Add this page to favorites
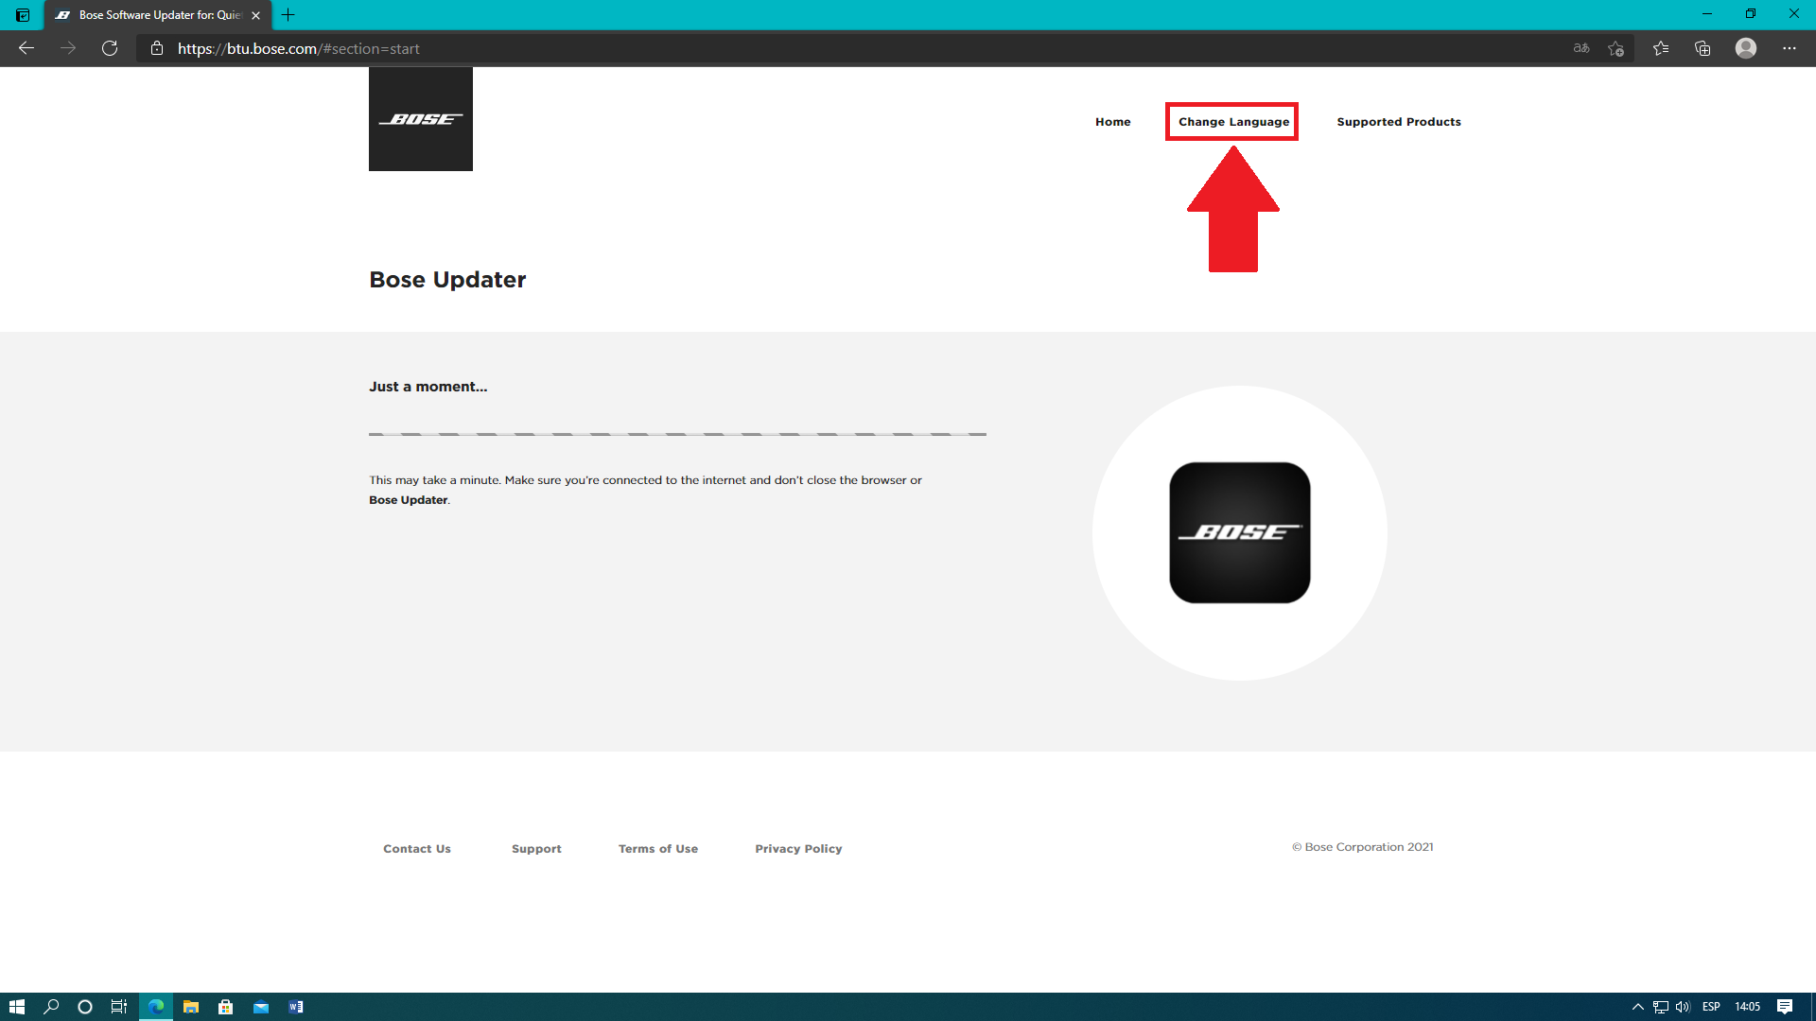 (1615, 48)
